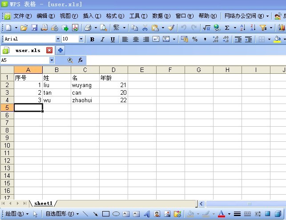Image resolution: width=286 pixels, height=220 pixels.
Task: Click the Print icon
Action: click(88, 28)
